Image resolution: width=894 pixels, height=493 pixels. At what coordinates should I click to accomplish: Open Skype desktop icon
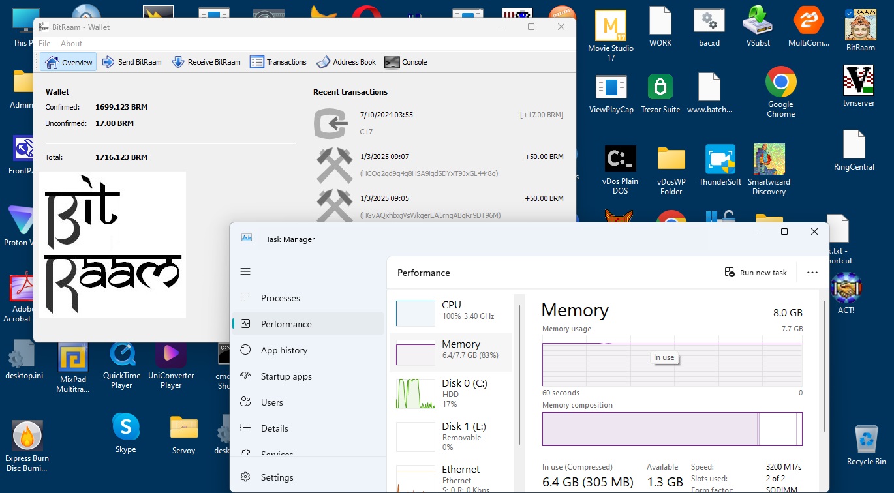pos(126,433)
